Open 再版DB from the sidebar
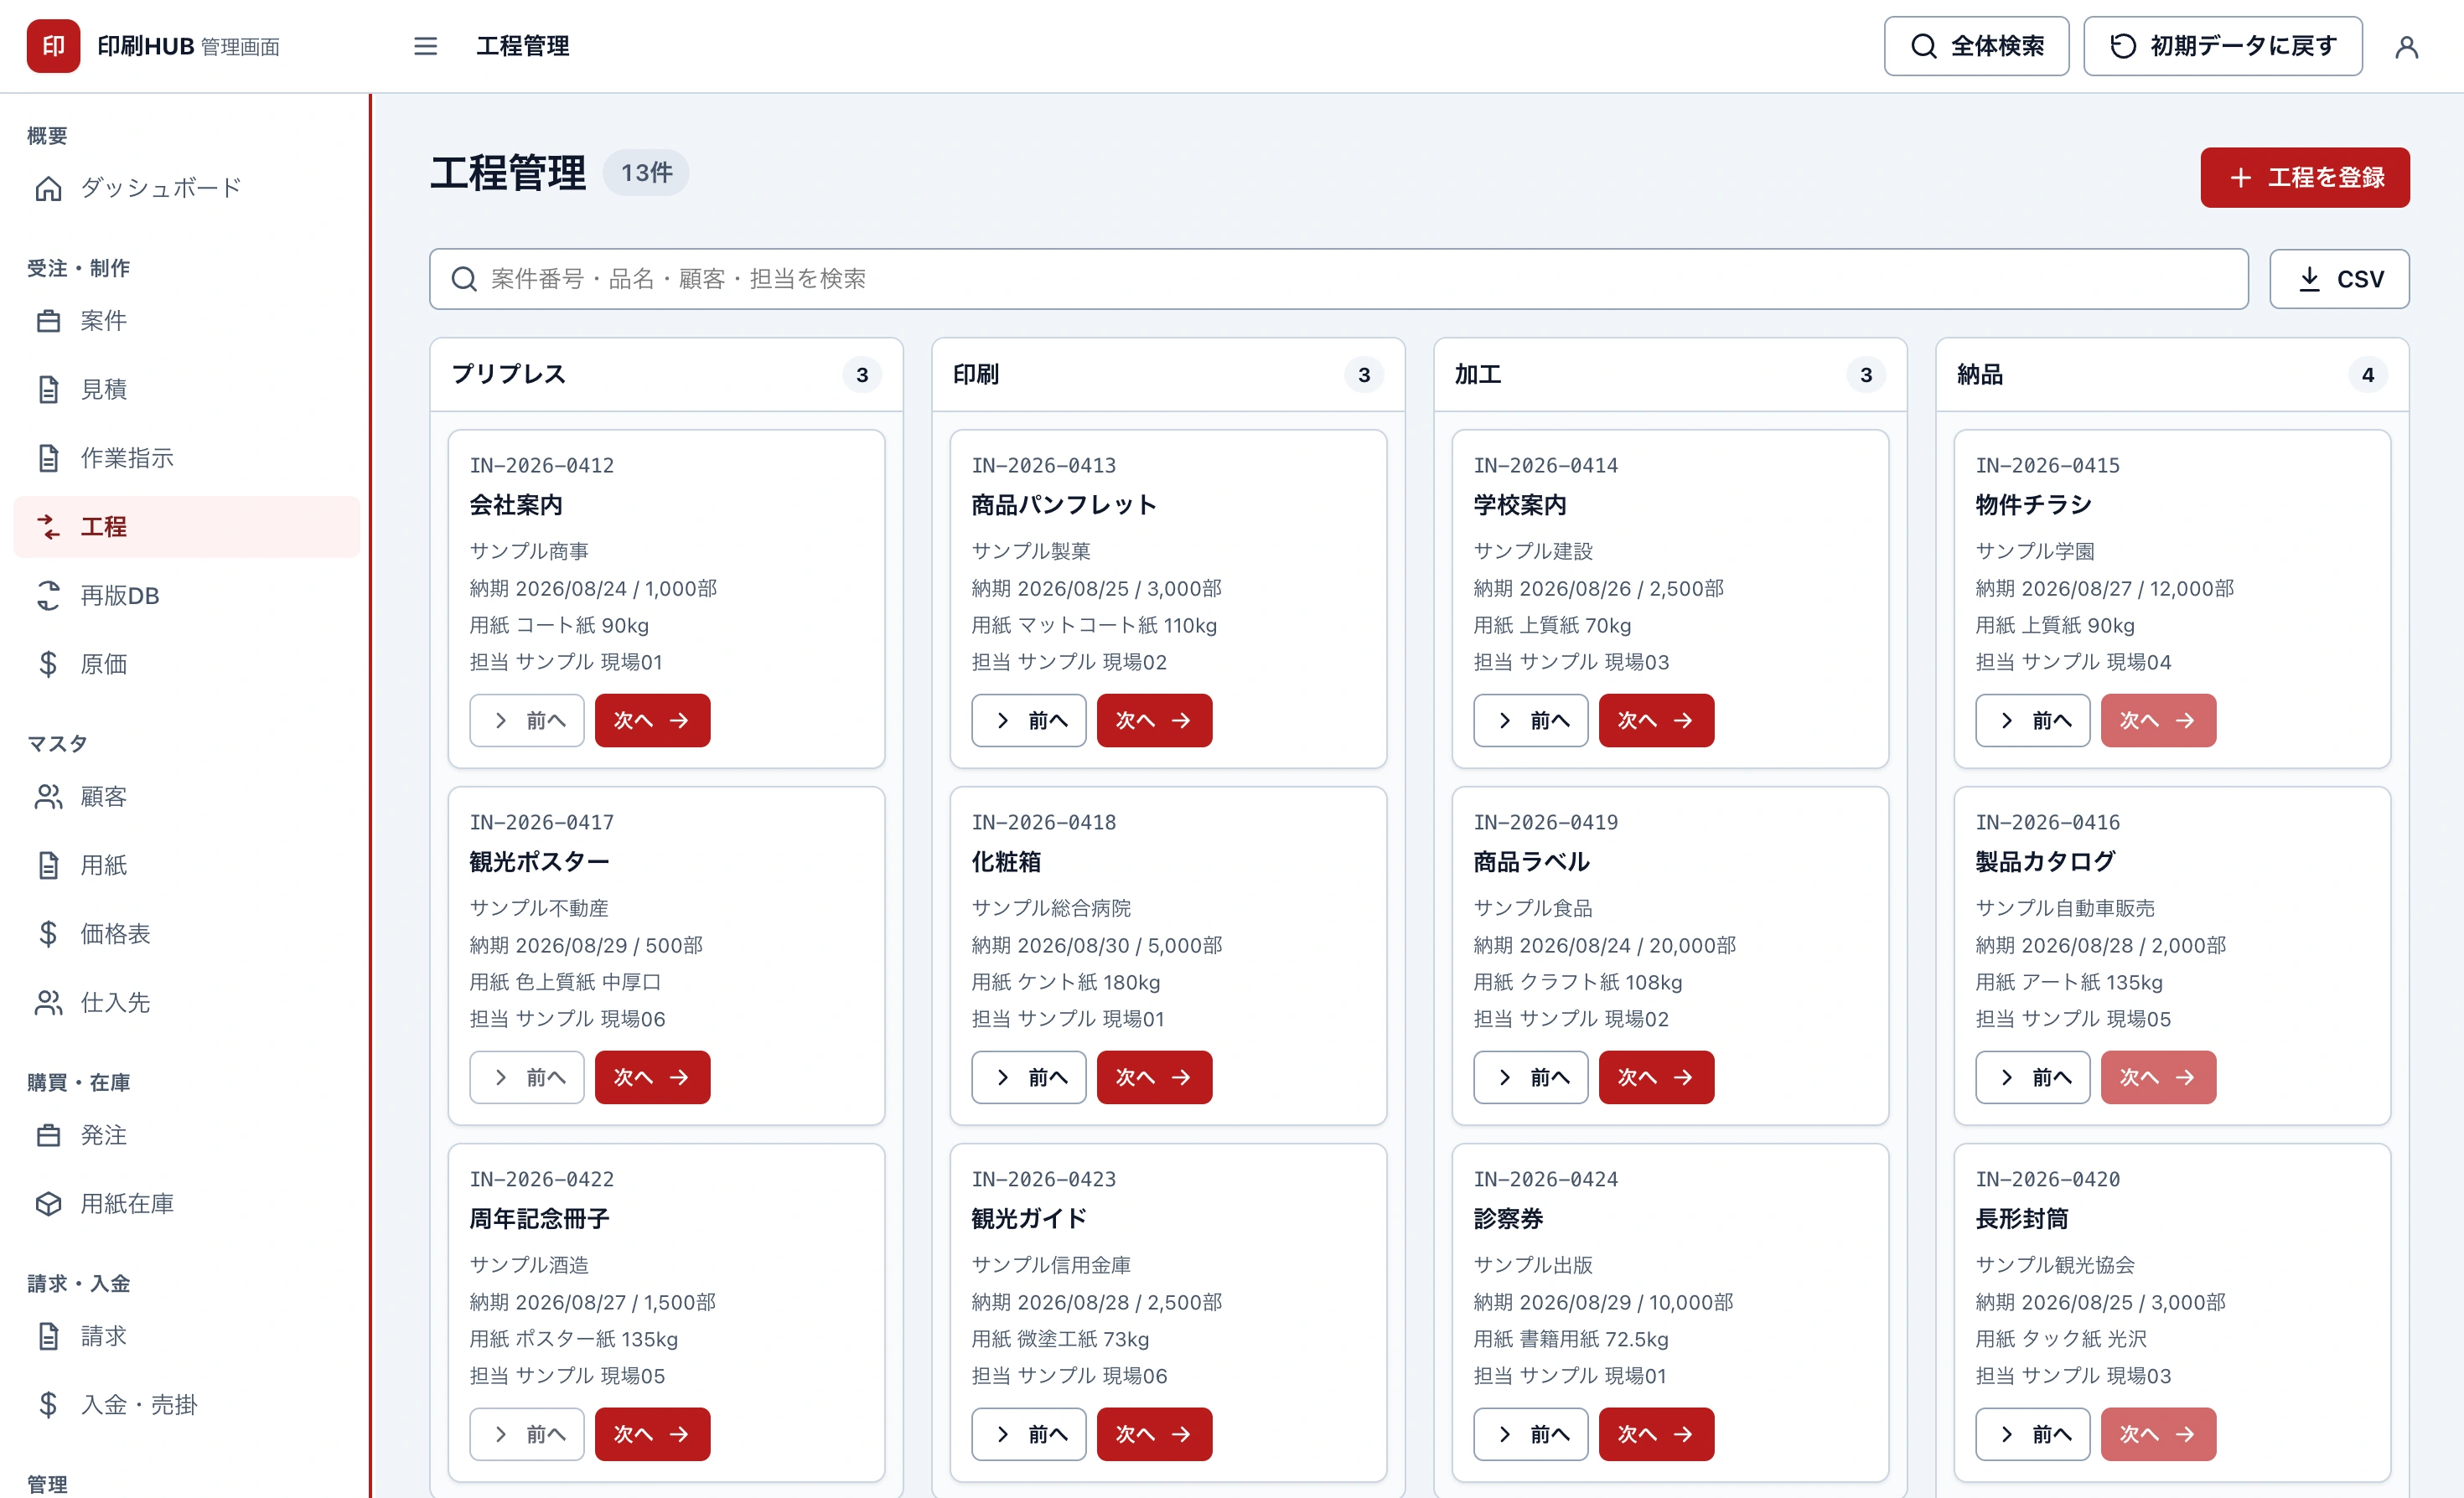2464x1498 pixels. (186, 596)
